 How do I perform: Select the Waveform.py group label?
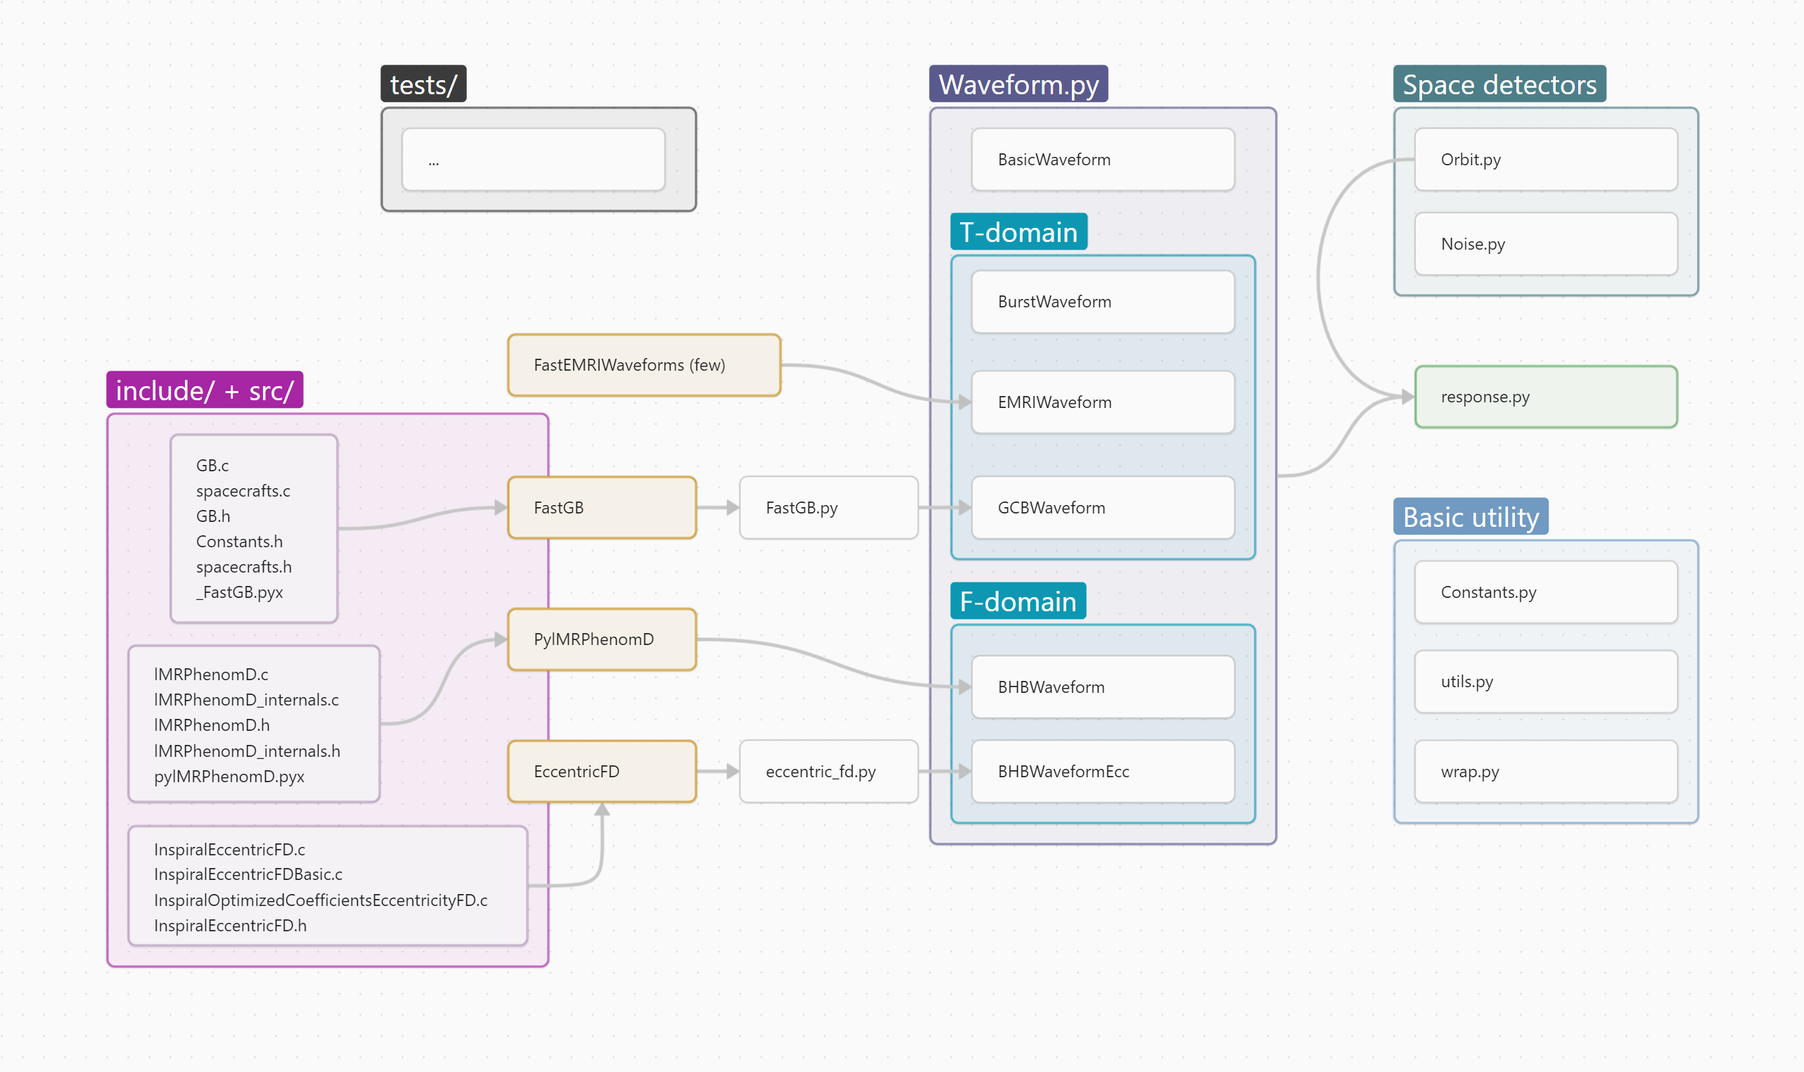click(x=1018, y=84)
